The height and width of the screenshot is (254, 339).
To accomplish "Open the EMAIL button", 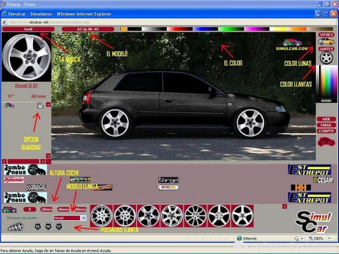I will click(326, 125).
